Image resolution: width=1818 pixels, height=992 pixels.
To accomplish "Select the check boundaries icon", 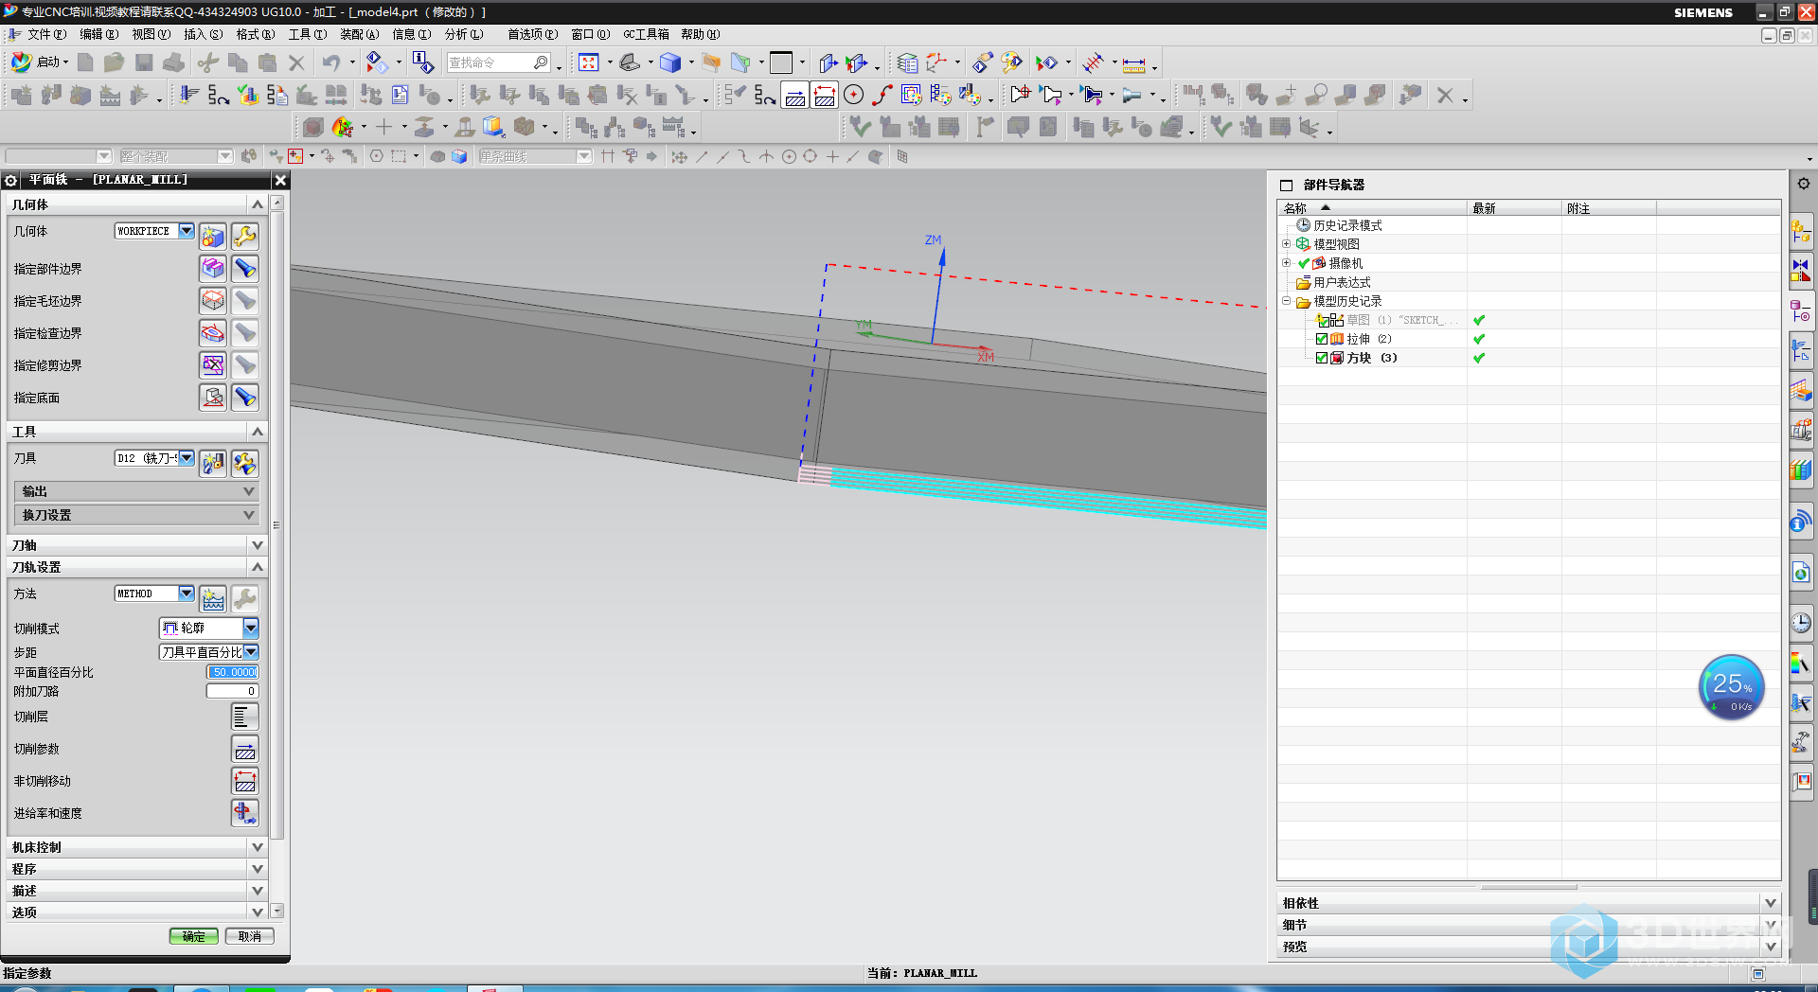I will coord(213,333).
